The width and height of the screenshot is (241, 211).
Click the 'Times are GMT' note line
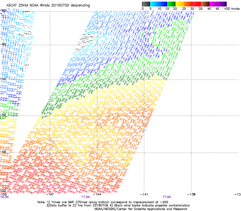[103, 202]
